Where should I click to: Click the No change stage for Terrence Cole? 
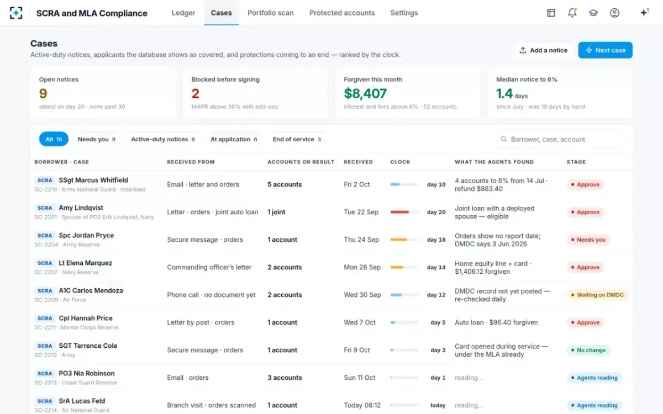point(588,350)
